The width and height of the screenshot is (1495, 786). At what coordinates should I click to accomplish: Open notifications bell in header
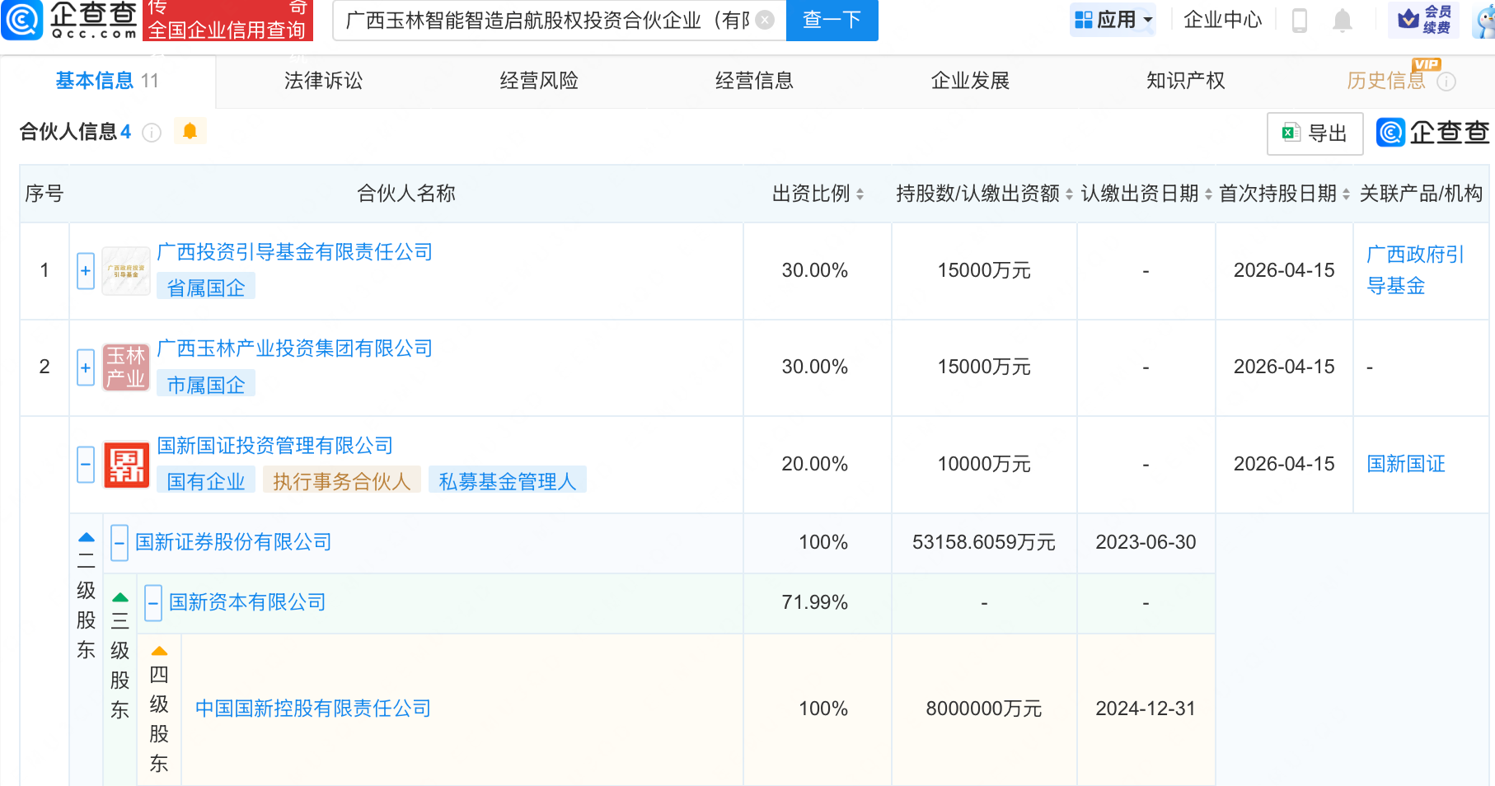[x=1343, y=20]
